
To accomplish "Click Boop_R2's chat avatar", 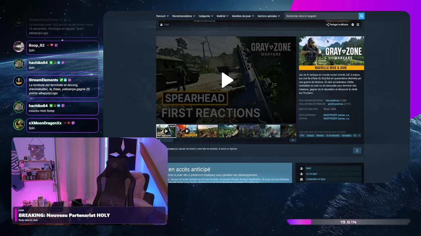I will (19, 47).
